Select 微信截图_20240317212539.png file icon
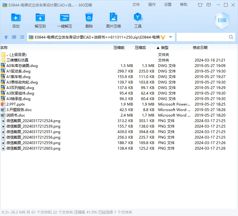The width and height of the screenshot is (238, 216). [x=3, y=126]
